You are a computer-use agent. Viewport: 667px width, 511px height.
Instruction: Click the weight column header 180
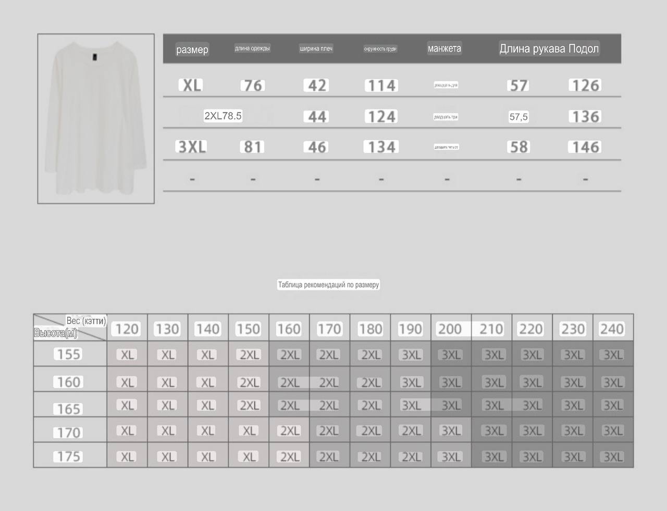pyautogui.click(x=370, y=329)
